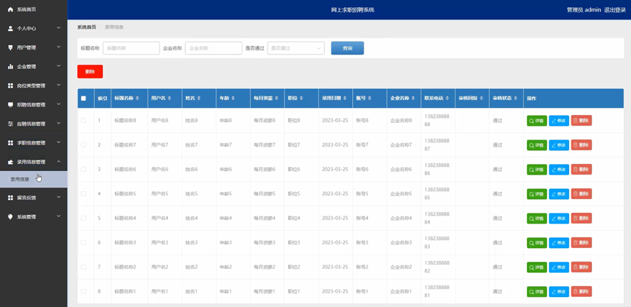Click the 企业名称 search input field
631x307 pixels.
[213, 48]
